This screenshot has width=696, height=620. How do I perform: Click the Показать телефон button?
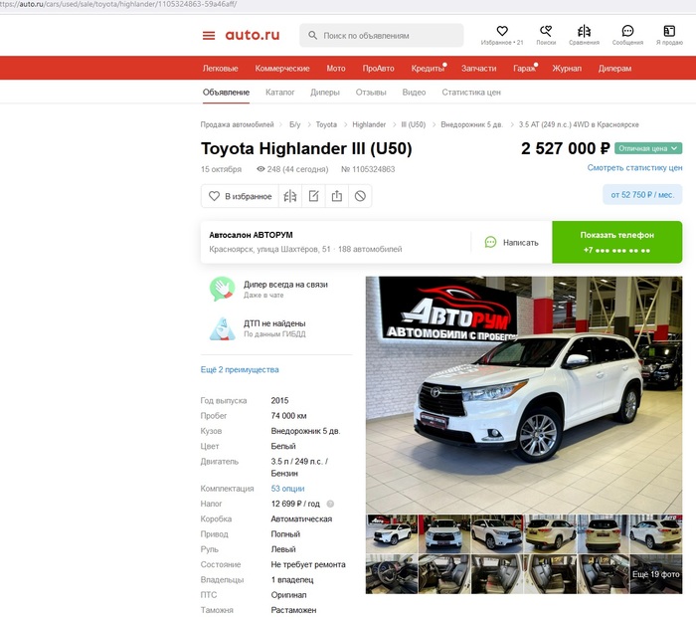[617, 242]
